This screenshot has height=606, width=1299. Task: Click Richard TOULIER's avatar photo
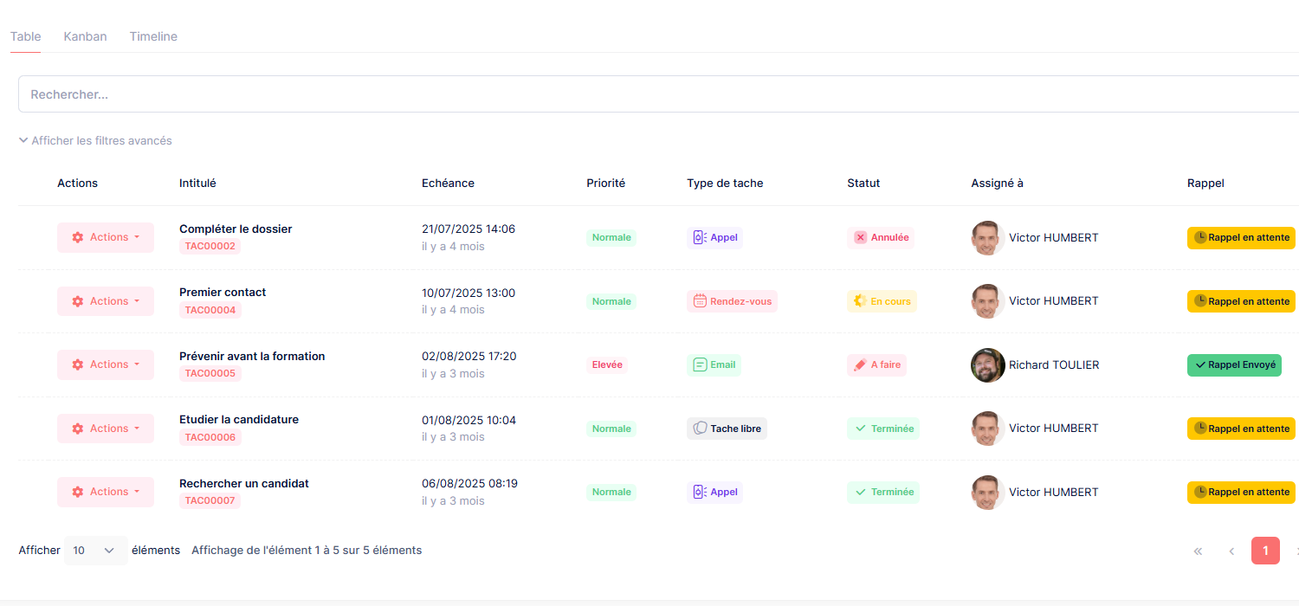(988, 364)
